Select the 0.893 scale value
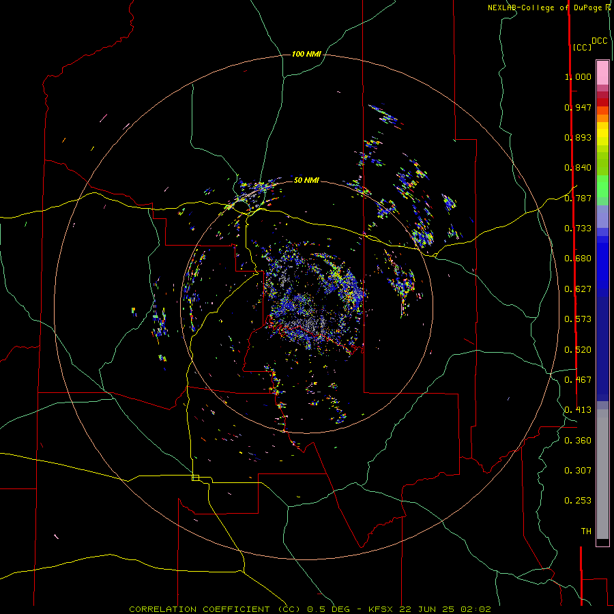This screenshot has height=614, width=614. click(578, 137)
